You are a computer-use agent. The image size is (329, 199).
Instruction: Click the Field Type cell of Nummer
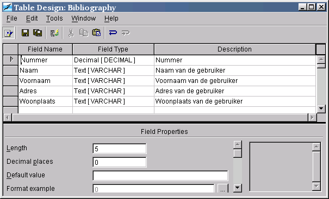(113, 60)
